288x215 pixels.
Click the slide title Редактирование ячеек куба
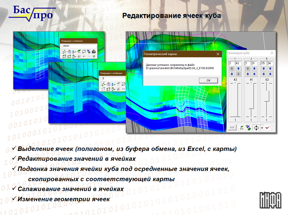pyautogui.click(x=171, y=16)
